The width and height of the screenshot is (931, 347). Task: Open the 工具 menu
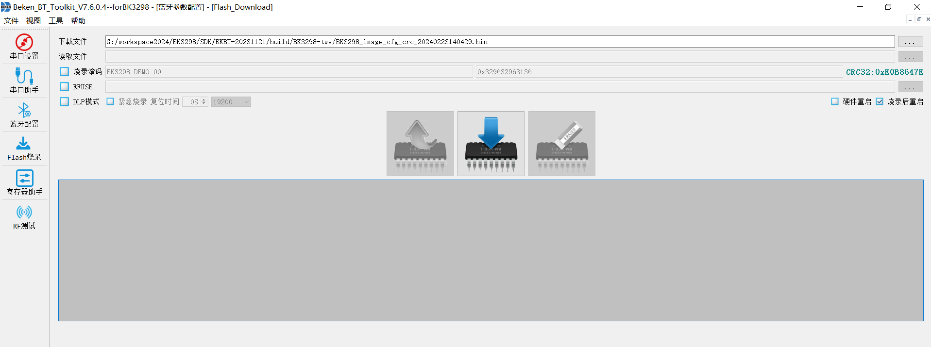tap(56, 21)
